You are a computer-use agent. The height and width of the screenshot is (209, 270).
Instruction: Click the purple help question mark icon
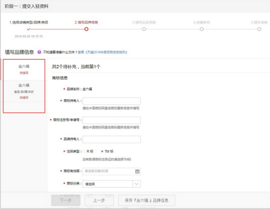point(39,52)
